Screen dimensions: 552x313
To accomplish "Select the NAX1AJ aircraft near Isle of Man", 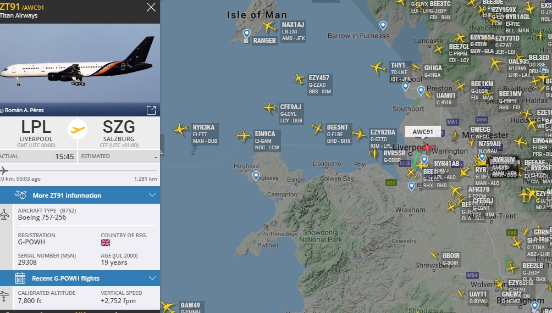I will click(x=269, y=27).
